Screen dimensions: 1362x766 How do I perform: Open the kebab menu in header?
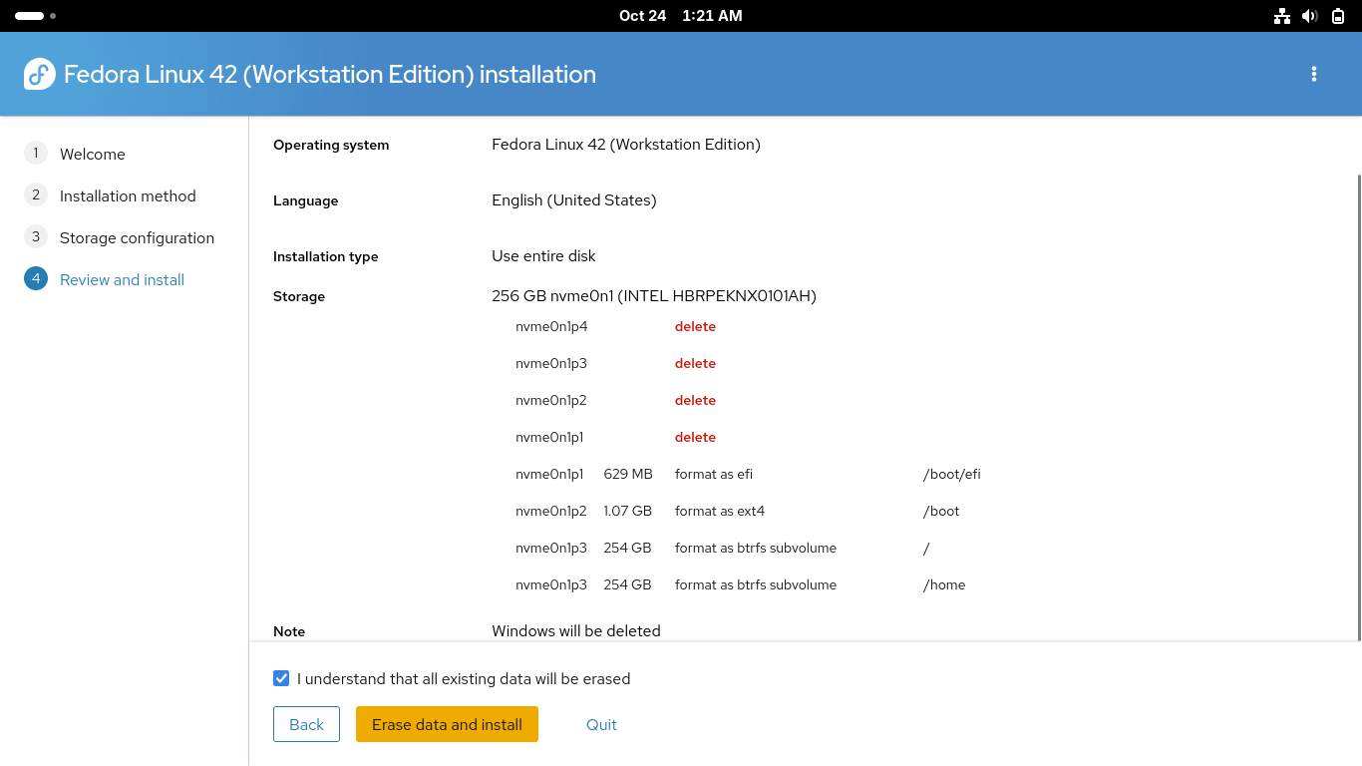pyautogui.click(x=1313, y=74)
